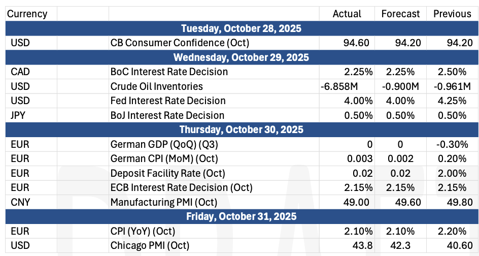The height and width of the screenshot is (256, 479).
Task: Select the Previous column header
Action: point(452,14)
